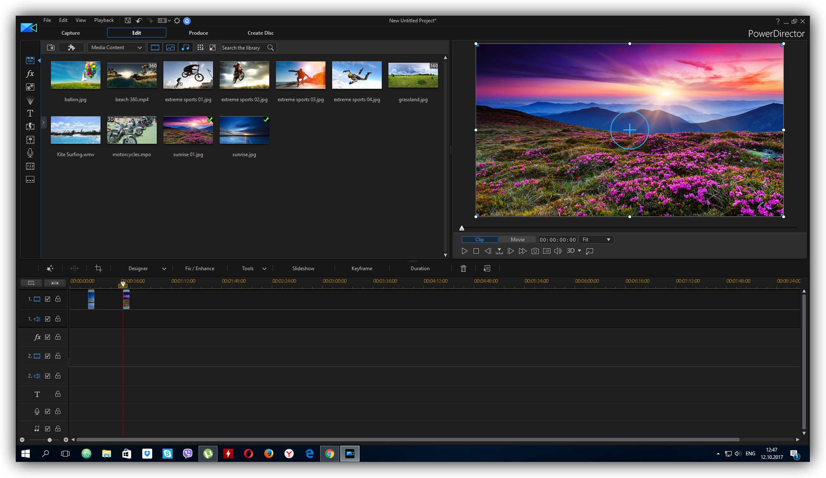Open the Voice-Over Recording Room microphone
826x478 pixels.
pyautogui.click(x=30, y=153)
